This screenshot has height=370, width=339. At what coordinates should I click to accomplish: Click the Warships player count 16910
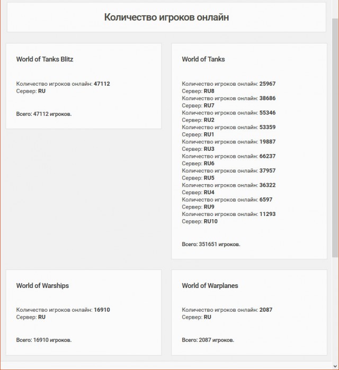pyautogui.click(x=102, y=310)
